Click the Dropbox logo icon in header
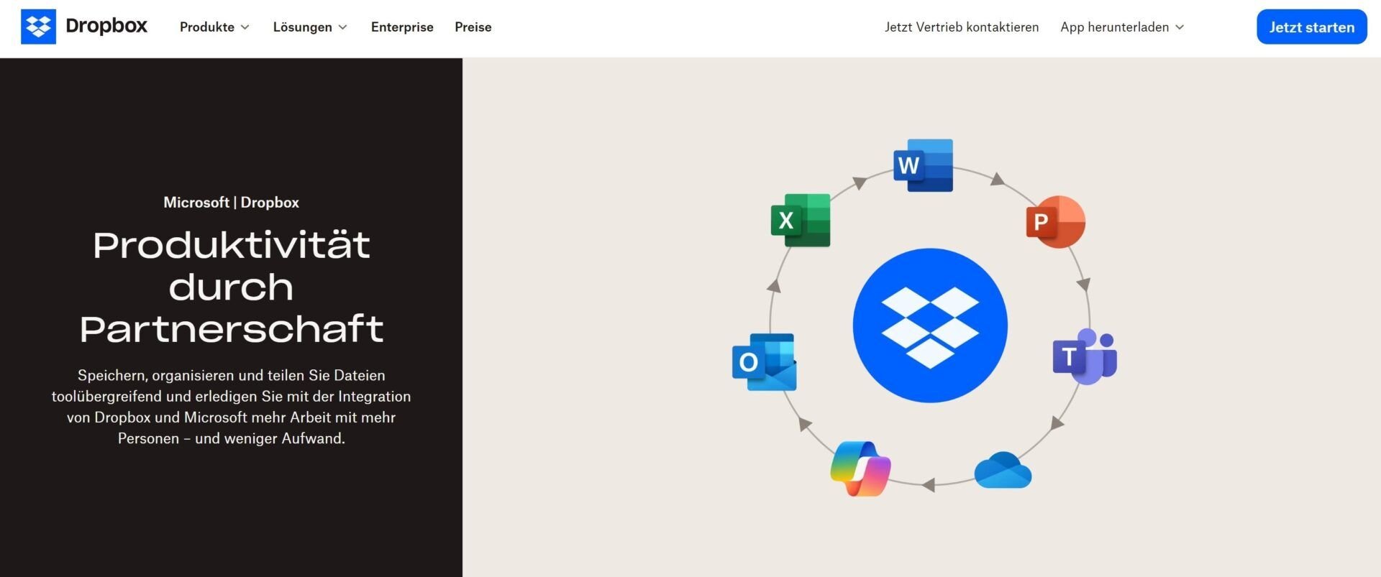 click(38, 27)
